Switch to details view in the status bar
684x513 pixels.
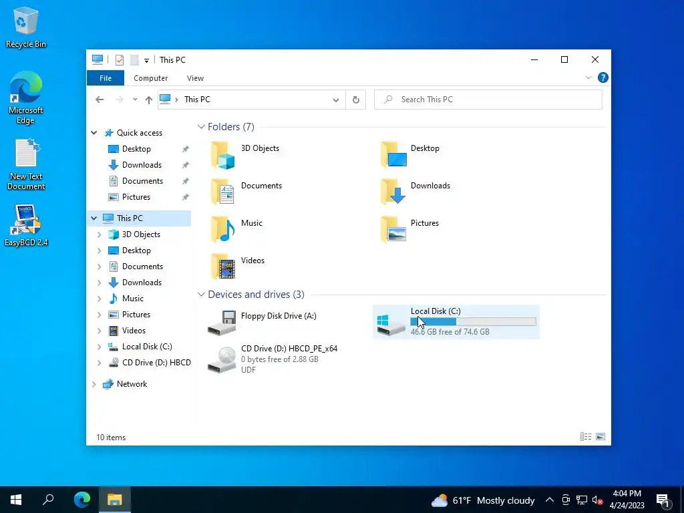pos(585,437)
